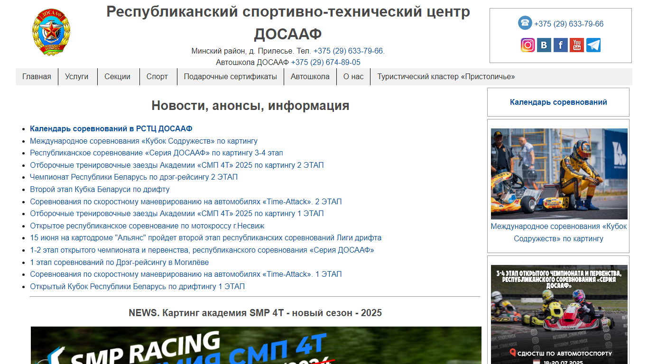Screen dimensions: 648x364
Task: Open Второй этап Кубка Беларуси по дрифту
Action: (x=100, y=189)
